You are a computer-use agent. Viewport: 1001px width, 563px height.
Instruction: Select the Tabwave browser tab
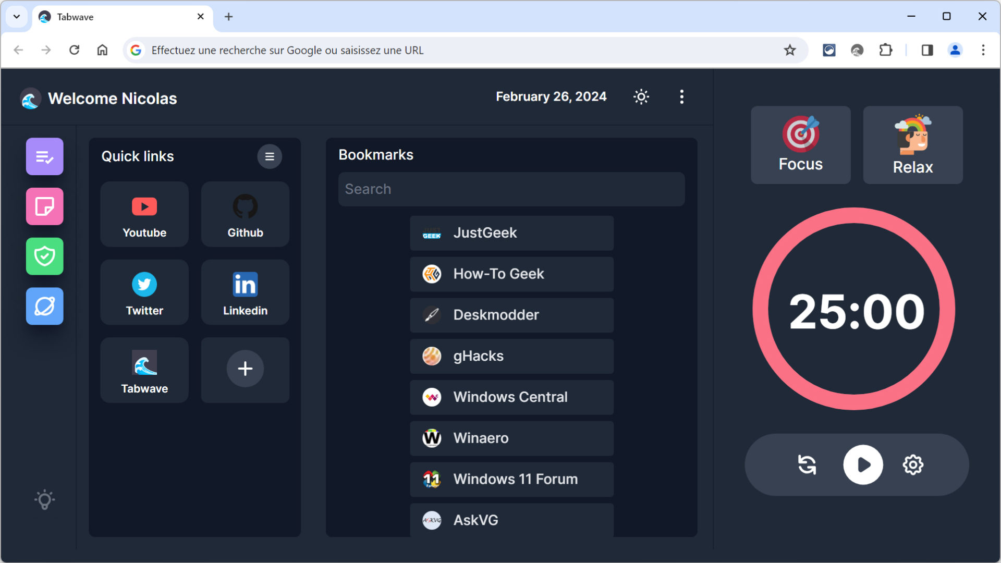[x=123, y=17]
